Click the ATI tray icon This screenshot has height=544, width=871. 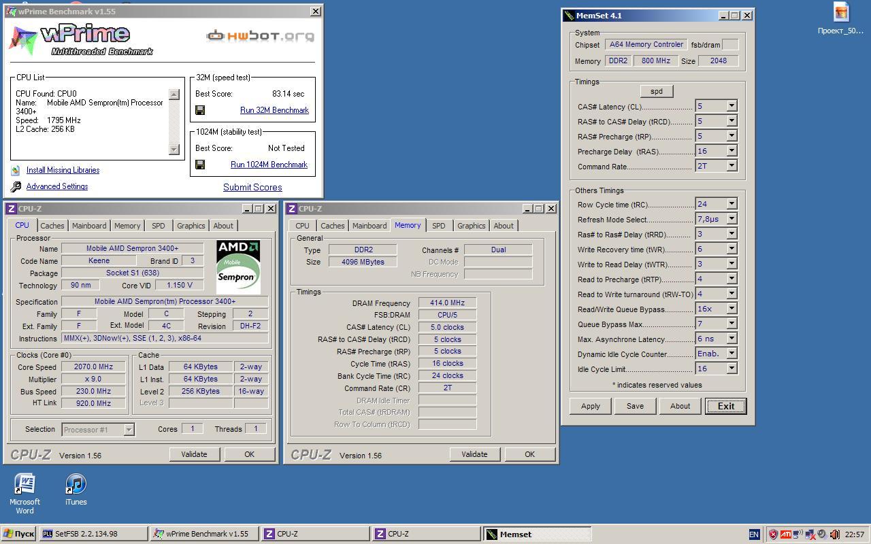pos(785,534)
